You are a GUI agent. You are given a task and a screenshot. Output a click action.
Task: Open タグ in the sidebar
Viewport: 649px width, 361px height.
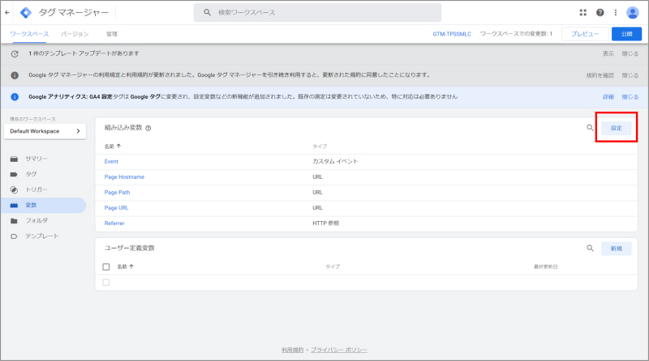tap(31, 174)
